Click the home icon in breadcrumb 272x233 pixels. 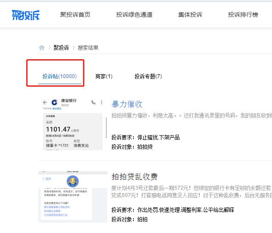tap(42, 48)
